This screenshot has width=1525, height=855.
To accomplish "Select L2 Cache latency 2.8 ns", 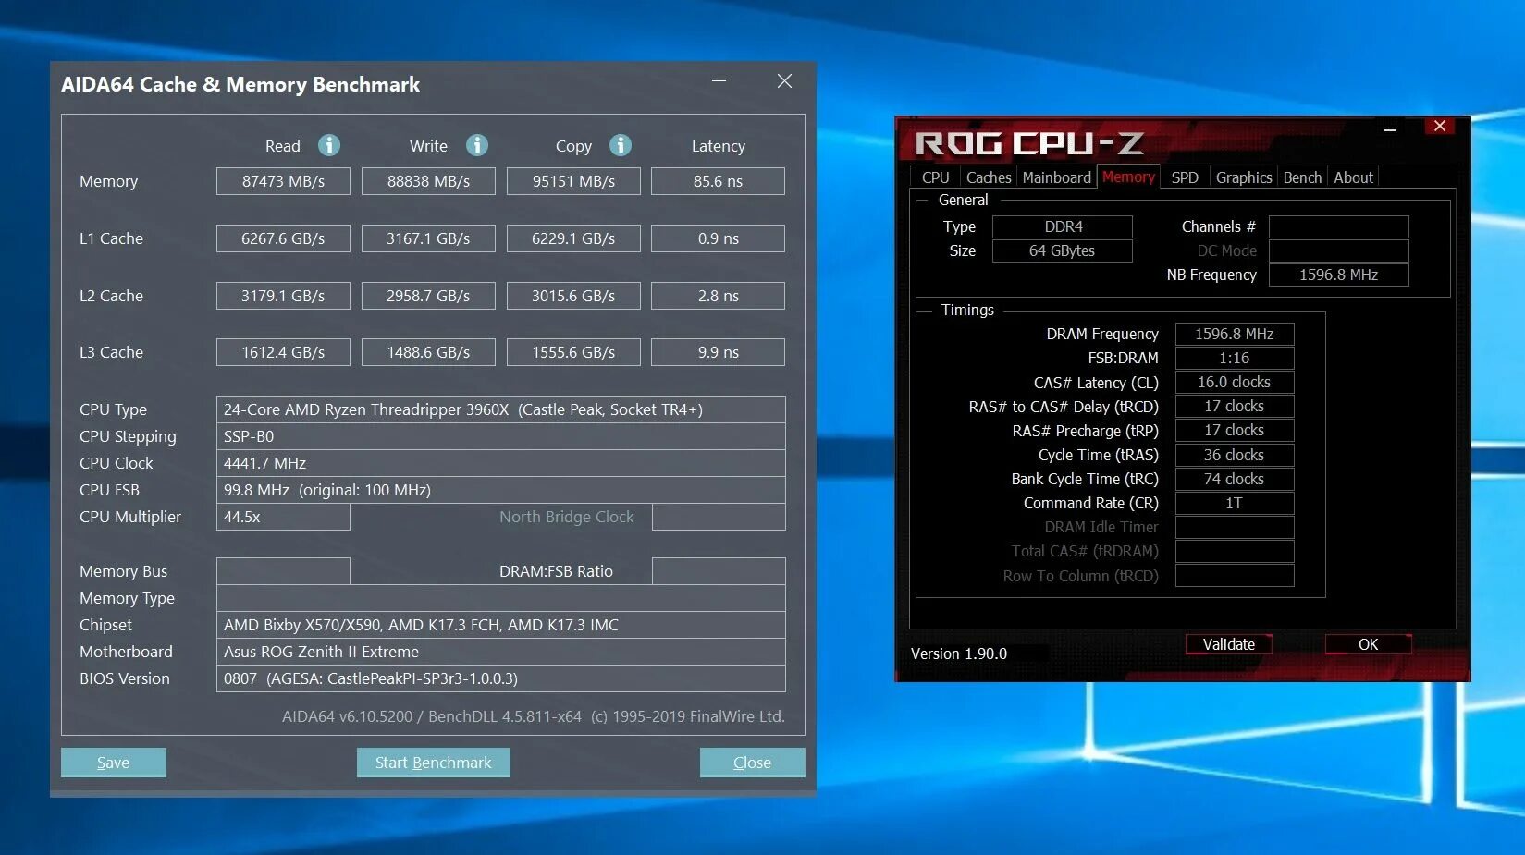I will [718, 296].
